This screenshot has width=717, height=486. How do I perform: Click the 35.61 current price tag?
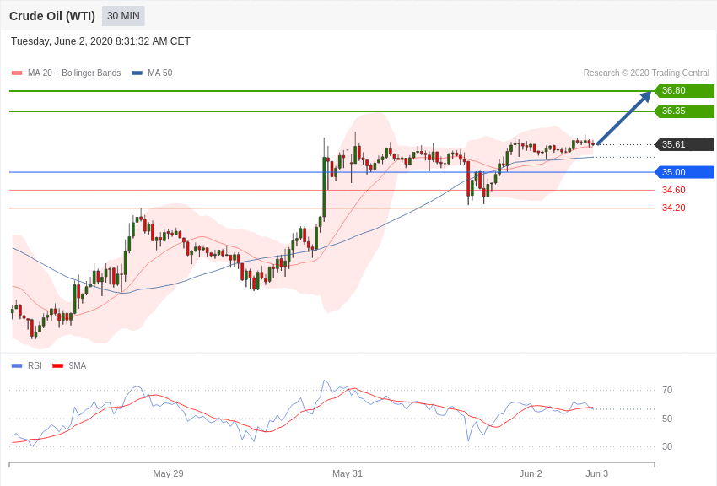684,144
